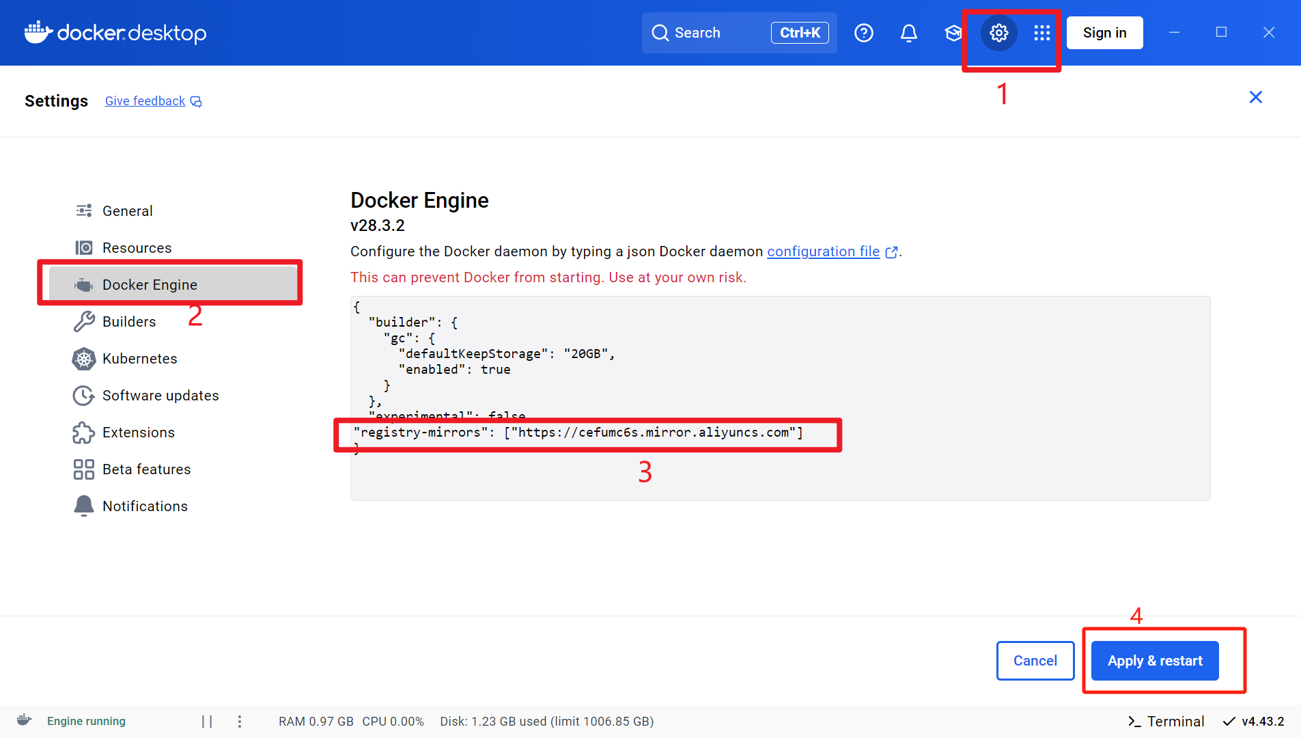Click the v4.43.2 version indicator

click(1253, 721)
